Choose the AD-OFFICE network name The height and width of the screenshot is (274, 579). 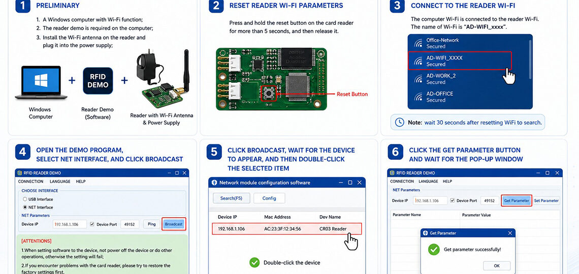[x=439, y=94]
